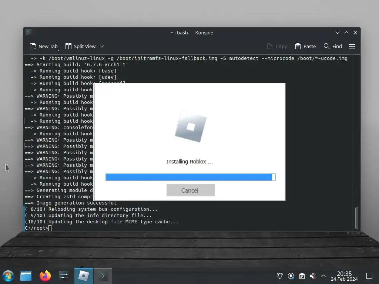Close the Konsole window
Image resolution: width=379 pixels, height=284 pixels.
(355, 33)
